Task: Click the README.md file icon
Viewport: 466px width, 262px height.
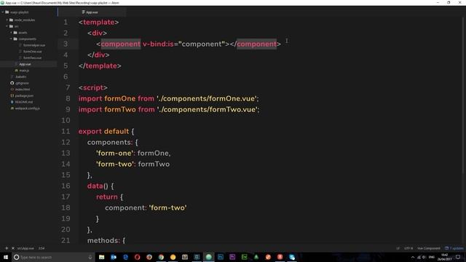Action: click(12, 102)
